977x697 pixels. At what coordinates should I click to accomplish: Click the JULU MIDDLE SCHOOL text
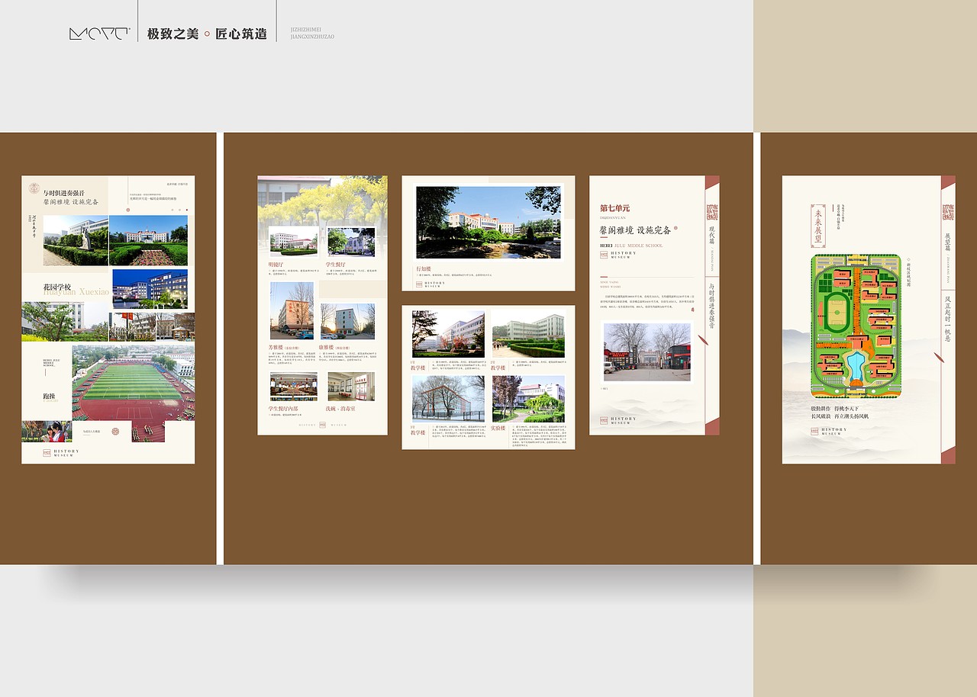(639, 246)
